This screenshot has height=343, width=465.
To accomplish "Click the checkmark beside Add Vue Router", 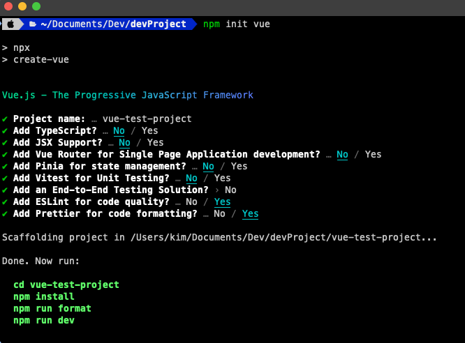I will (5, 155).
